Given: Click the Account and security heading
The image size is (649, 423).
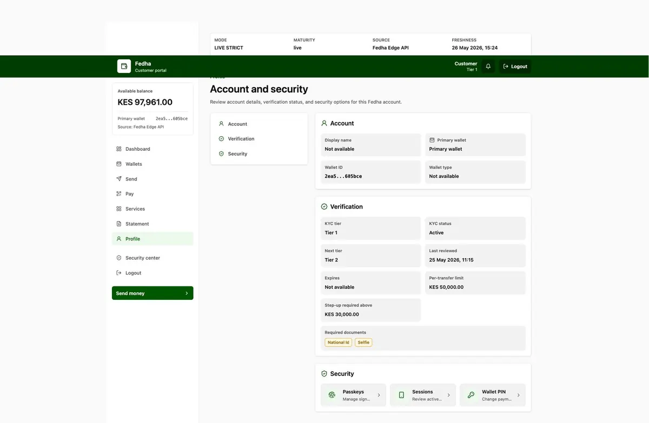Looking at the screenshot, I should tap(259, 89).
